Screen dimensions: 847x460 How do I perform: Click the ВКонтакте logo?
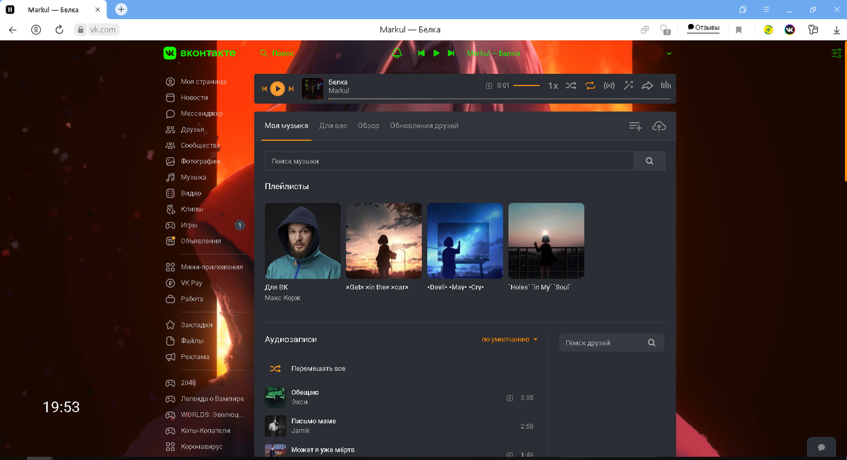pos(200,53)
